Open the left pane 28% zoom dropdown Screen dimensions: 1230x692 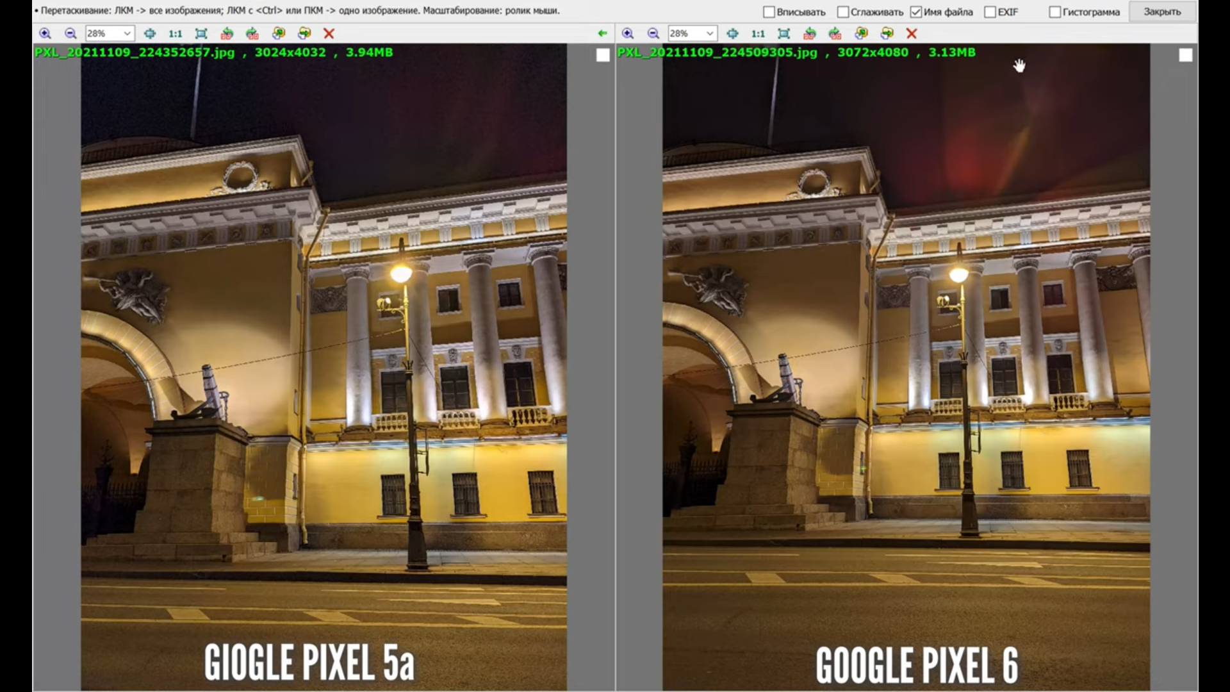point(127,33)
